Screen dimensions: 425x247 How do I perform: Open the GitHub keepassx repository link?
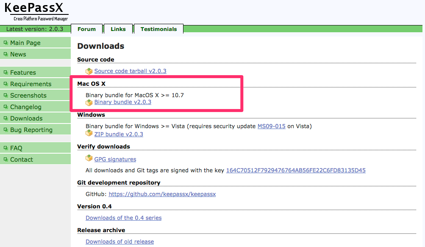pyautogui.click(x=162, y=194)
